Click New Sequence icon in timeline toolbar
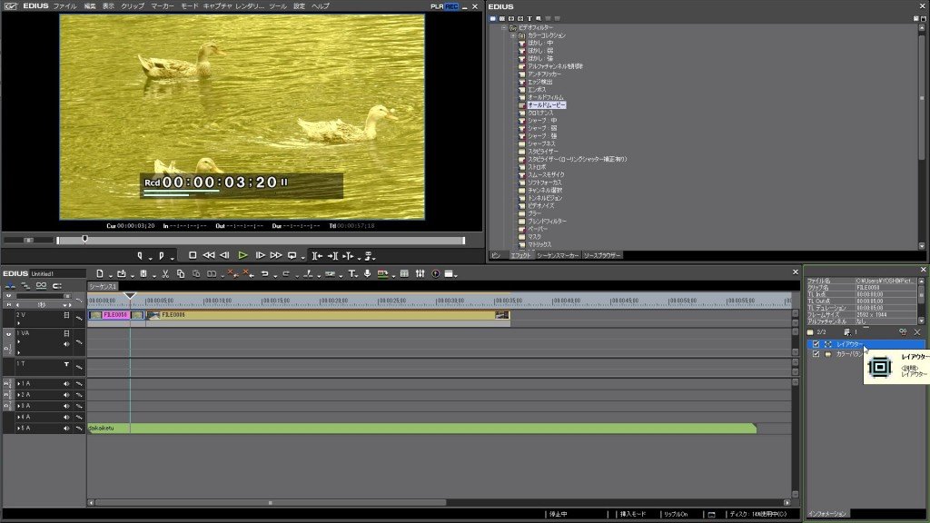Viewport: 930px width, 523px height. point(100,273)
